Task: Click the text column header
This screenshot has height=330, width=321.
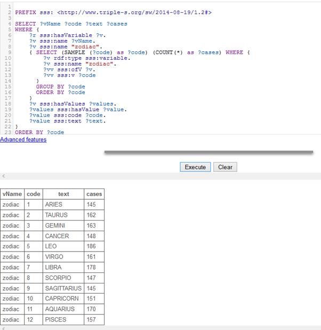Action: [63, 194]
